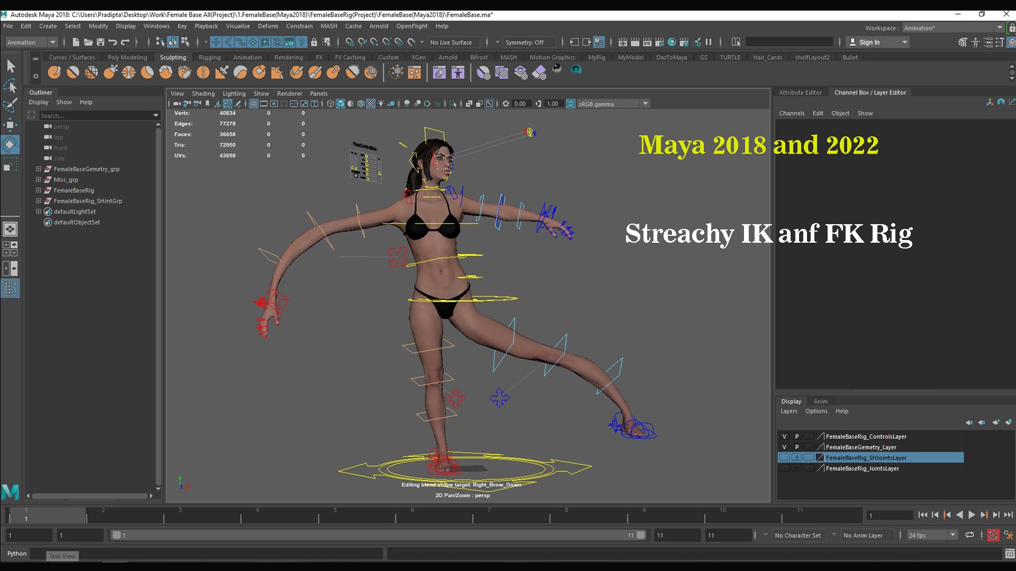Click the Open Scene folder icon
Image resolution: width=1016 pixels, height=571 pixels.
point(88,42)
